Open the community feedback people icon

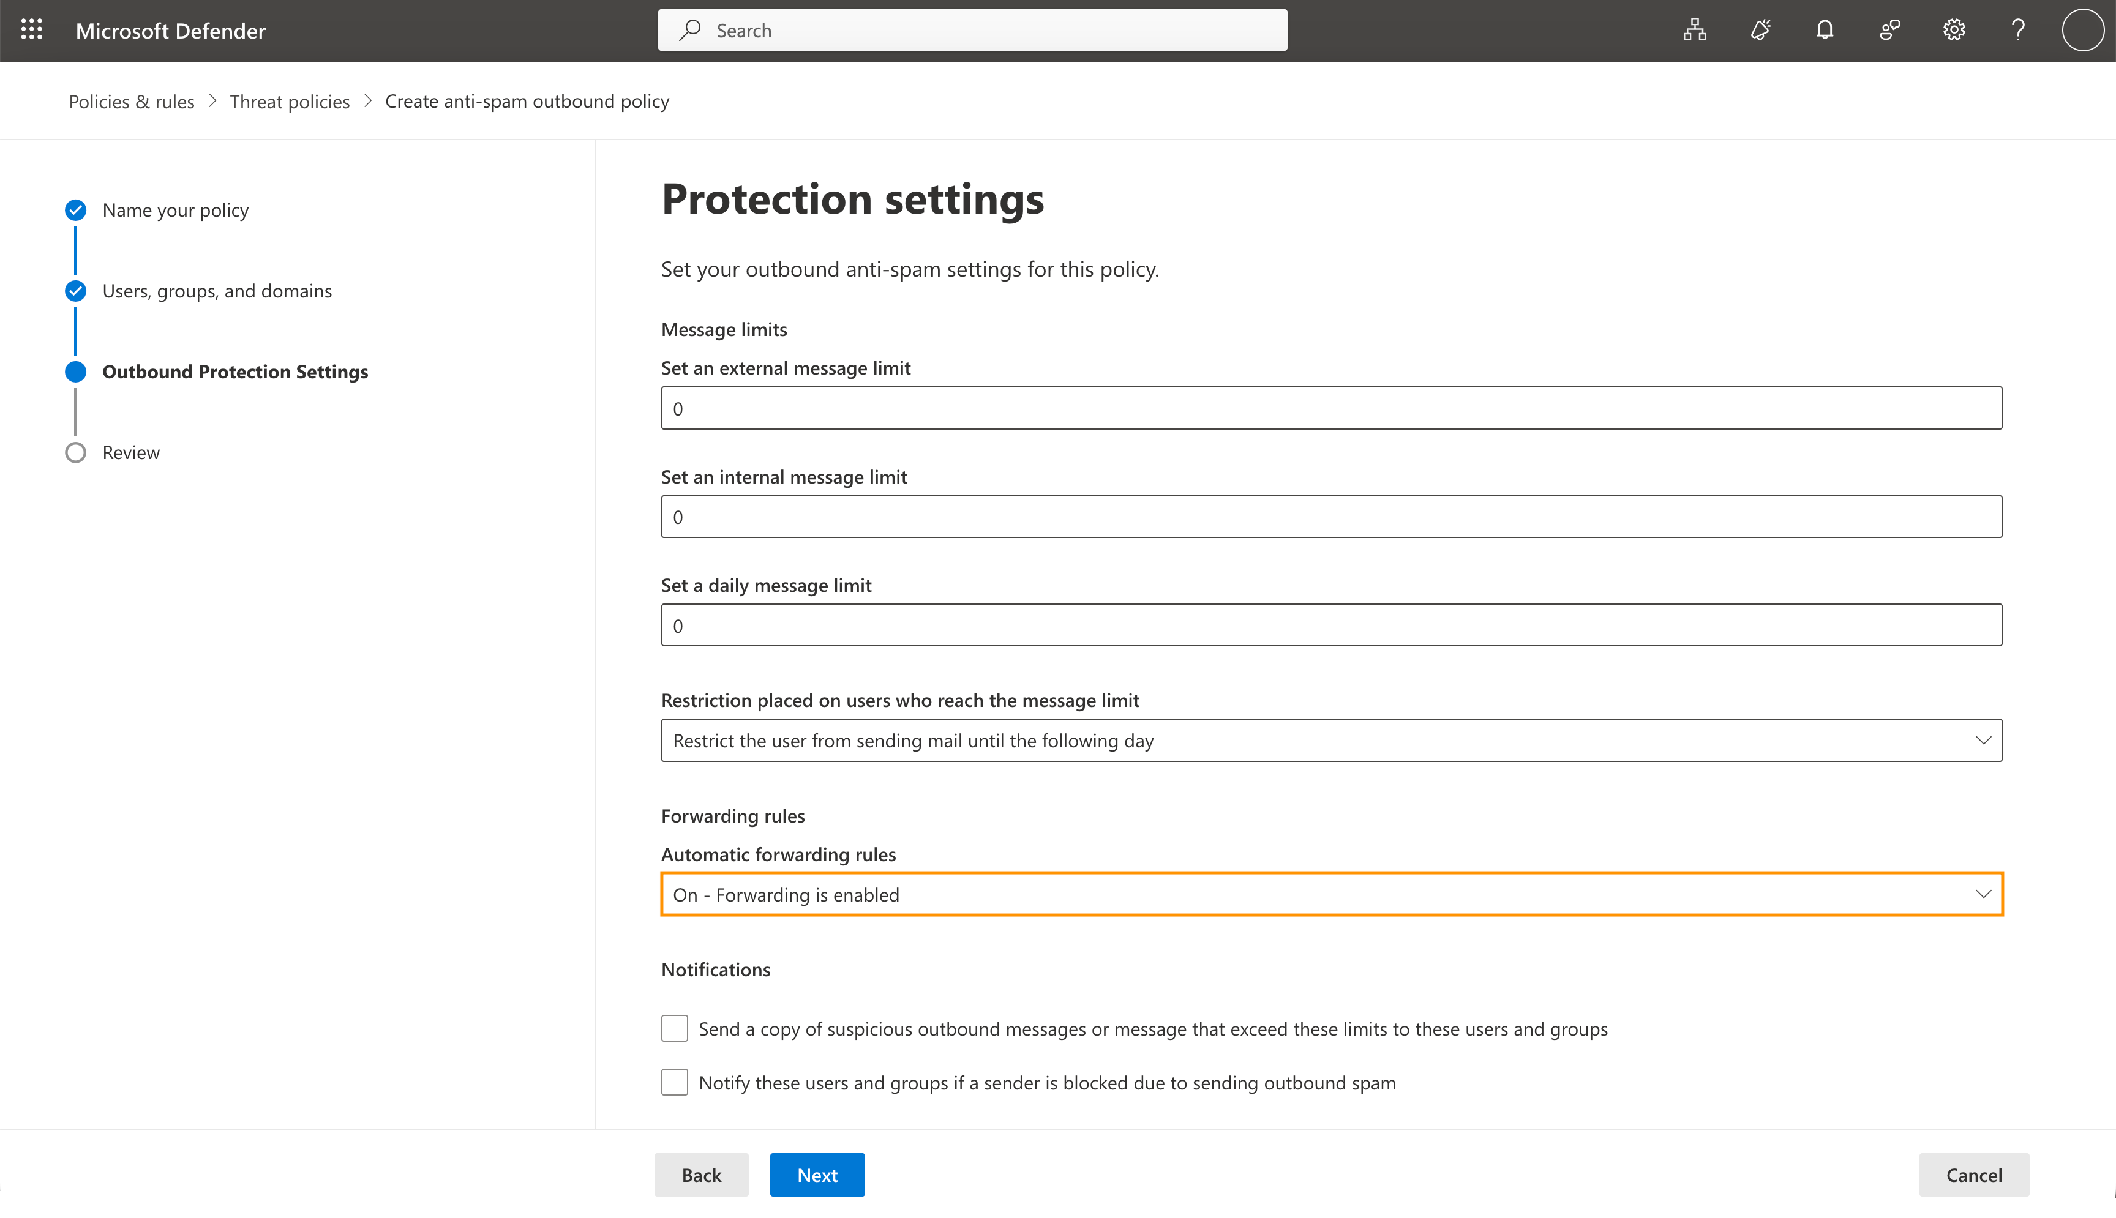click(x=1889, y=30)
